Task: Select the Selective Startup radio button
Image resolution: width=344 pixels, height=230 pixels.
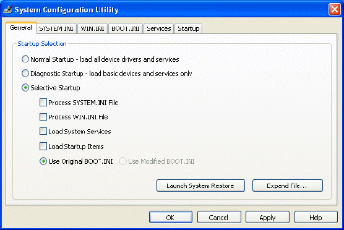Action: click(25, 88)
